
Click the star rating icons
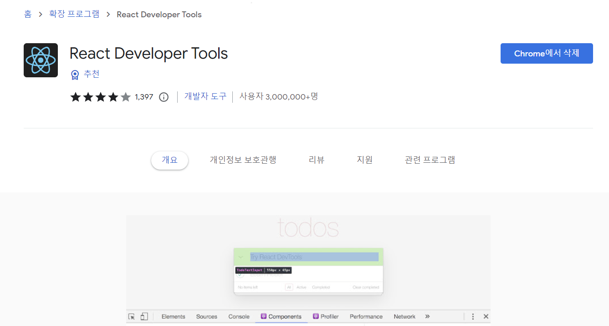[x=101, y=97]
